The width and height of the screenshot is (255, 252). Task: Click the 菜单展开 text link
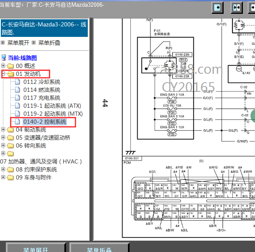[x=18, y=43]
